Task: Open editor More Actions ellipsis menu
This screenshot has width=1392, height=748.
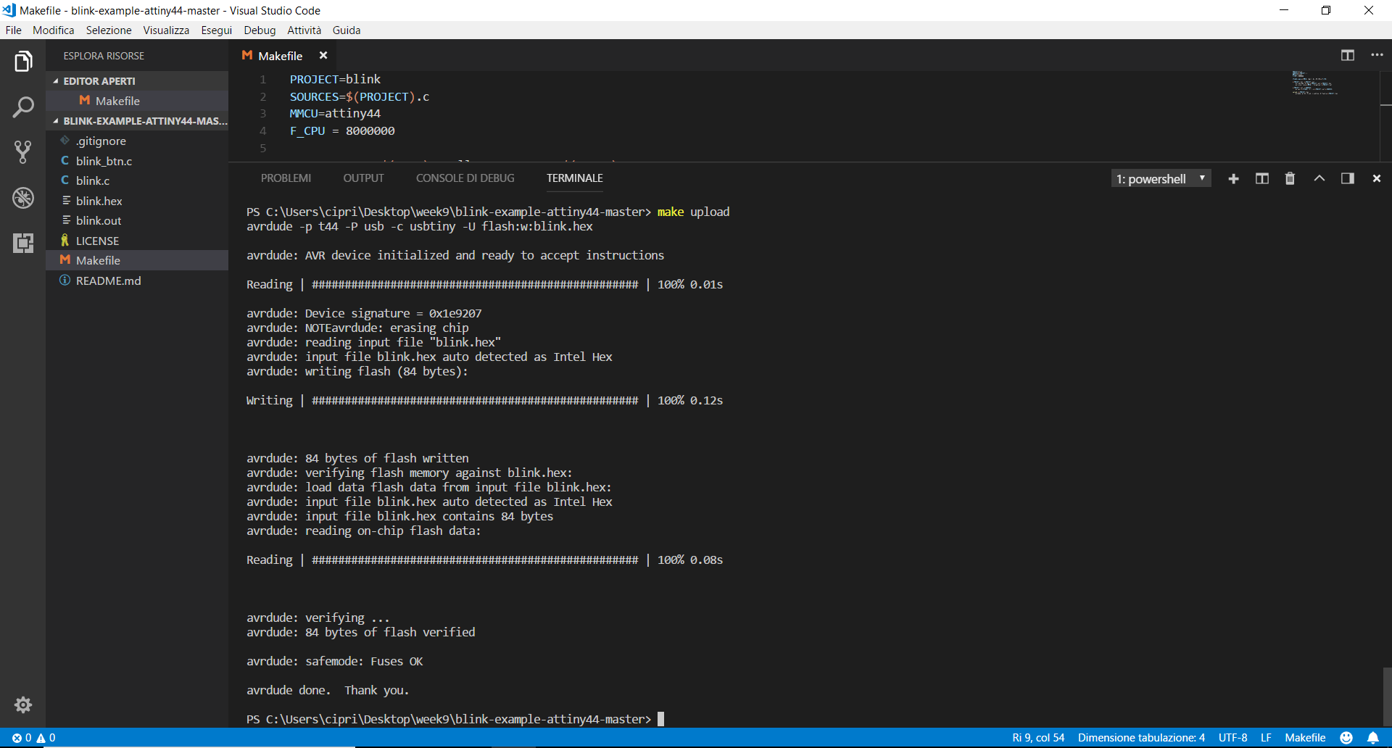Action: (x=1377, y=56)
